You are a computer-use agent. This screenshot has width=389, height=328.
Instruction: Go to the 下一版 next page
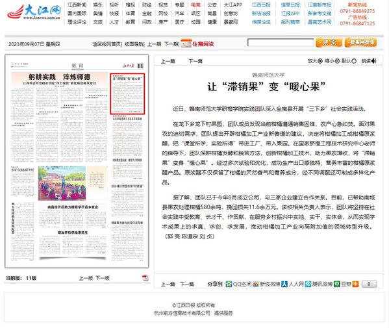[x=103, y=278]
